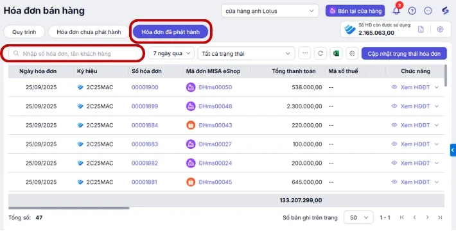Open the help question mark icon
The height and width of the screenshot is (236, 456).
click(412, 11)
